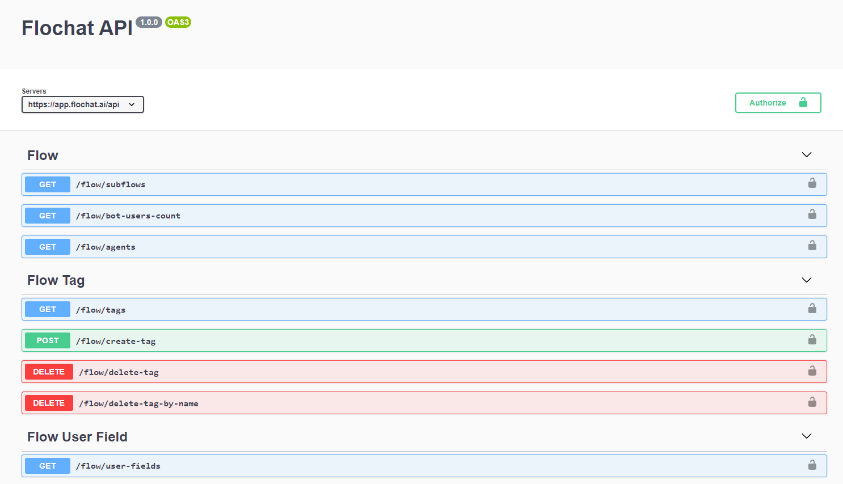Viewport: 843px width, 484px height.
Task: Collapse the Flow User Field section chevron
Action: (x=806, y=436)
